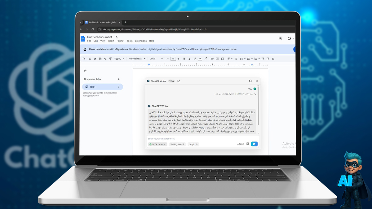
Task: Open the highlight color pen
Action: point(206,59)
